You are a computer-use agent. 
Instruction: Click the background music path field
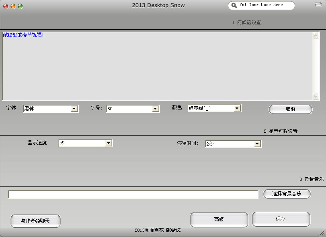pos(133,194)
